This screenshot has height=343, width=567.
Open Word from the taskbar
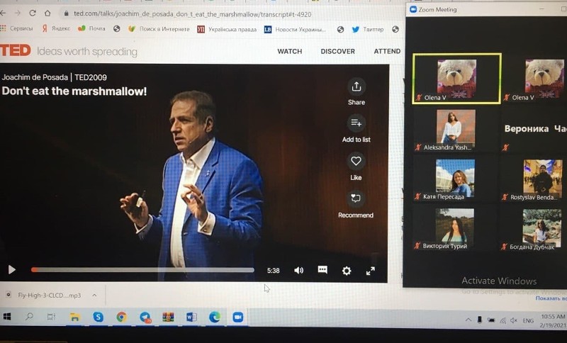(191, 317)
